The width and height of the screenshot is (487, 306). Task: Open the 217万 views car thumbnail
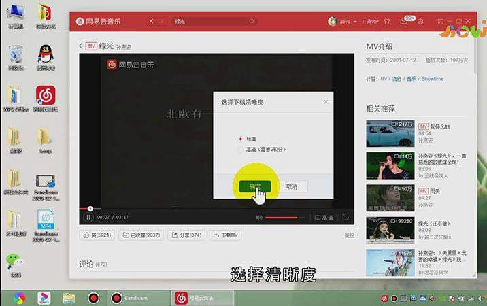click(x=390, y=133)
